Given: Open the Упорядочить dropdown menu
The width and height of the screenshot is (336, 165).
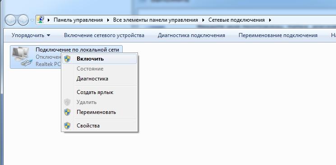Looking at the screenshot, I should 31,35.
